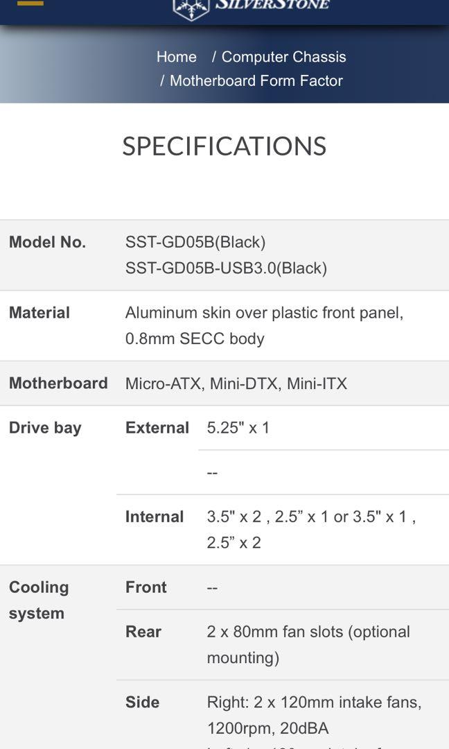Select the Cooling system row label
The height and width of the screenshot is (749, 449).
(39, 600)
